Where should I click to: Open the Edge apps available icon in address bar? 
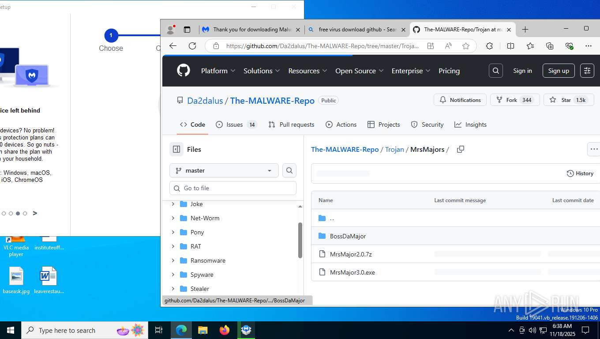431,46
